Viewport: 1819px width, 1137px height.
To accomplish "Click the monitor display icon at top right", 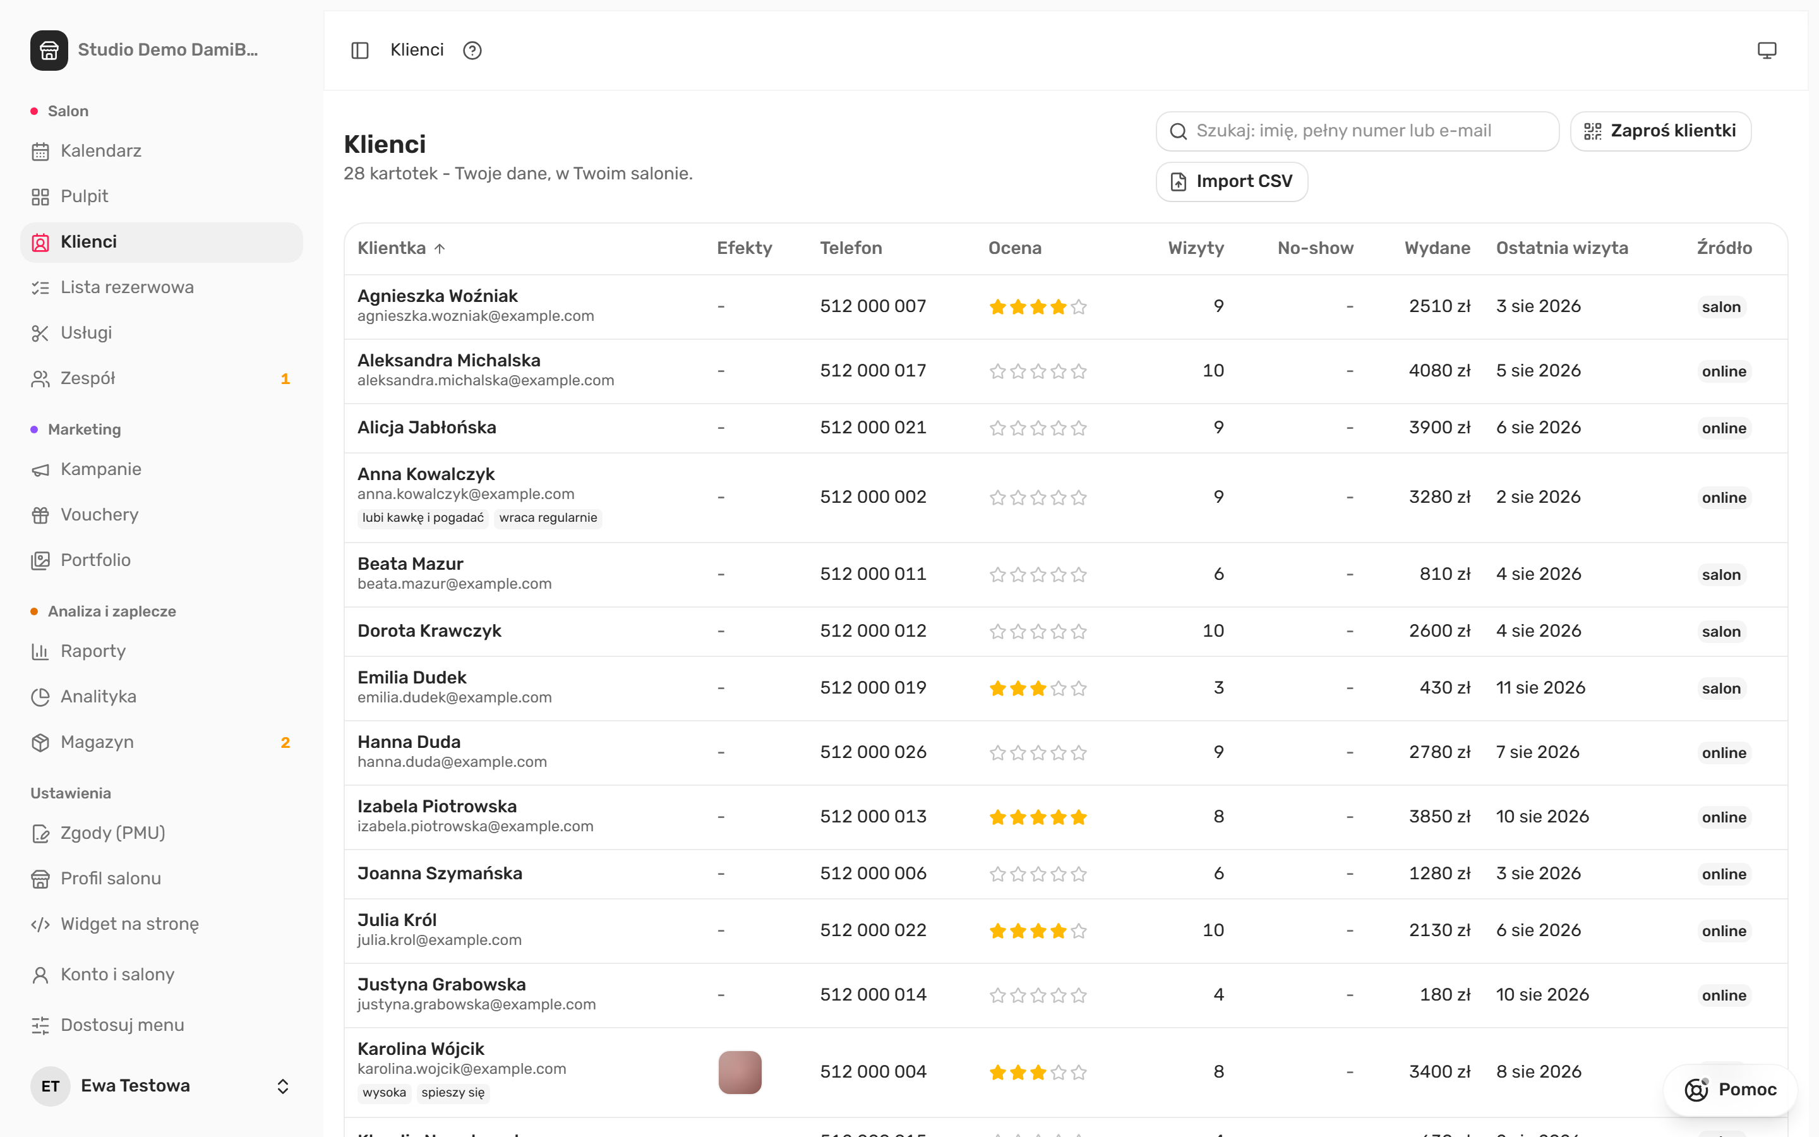I will pos(1767,51).
